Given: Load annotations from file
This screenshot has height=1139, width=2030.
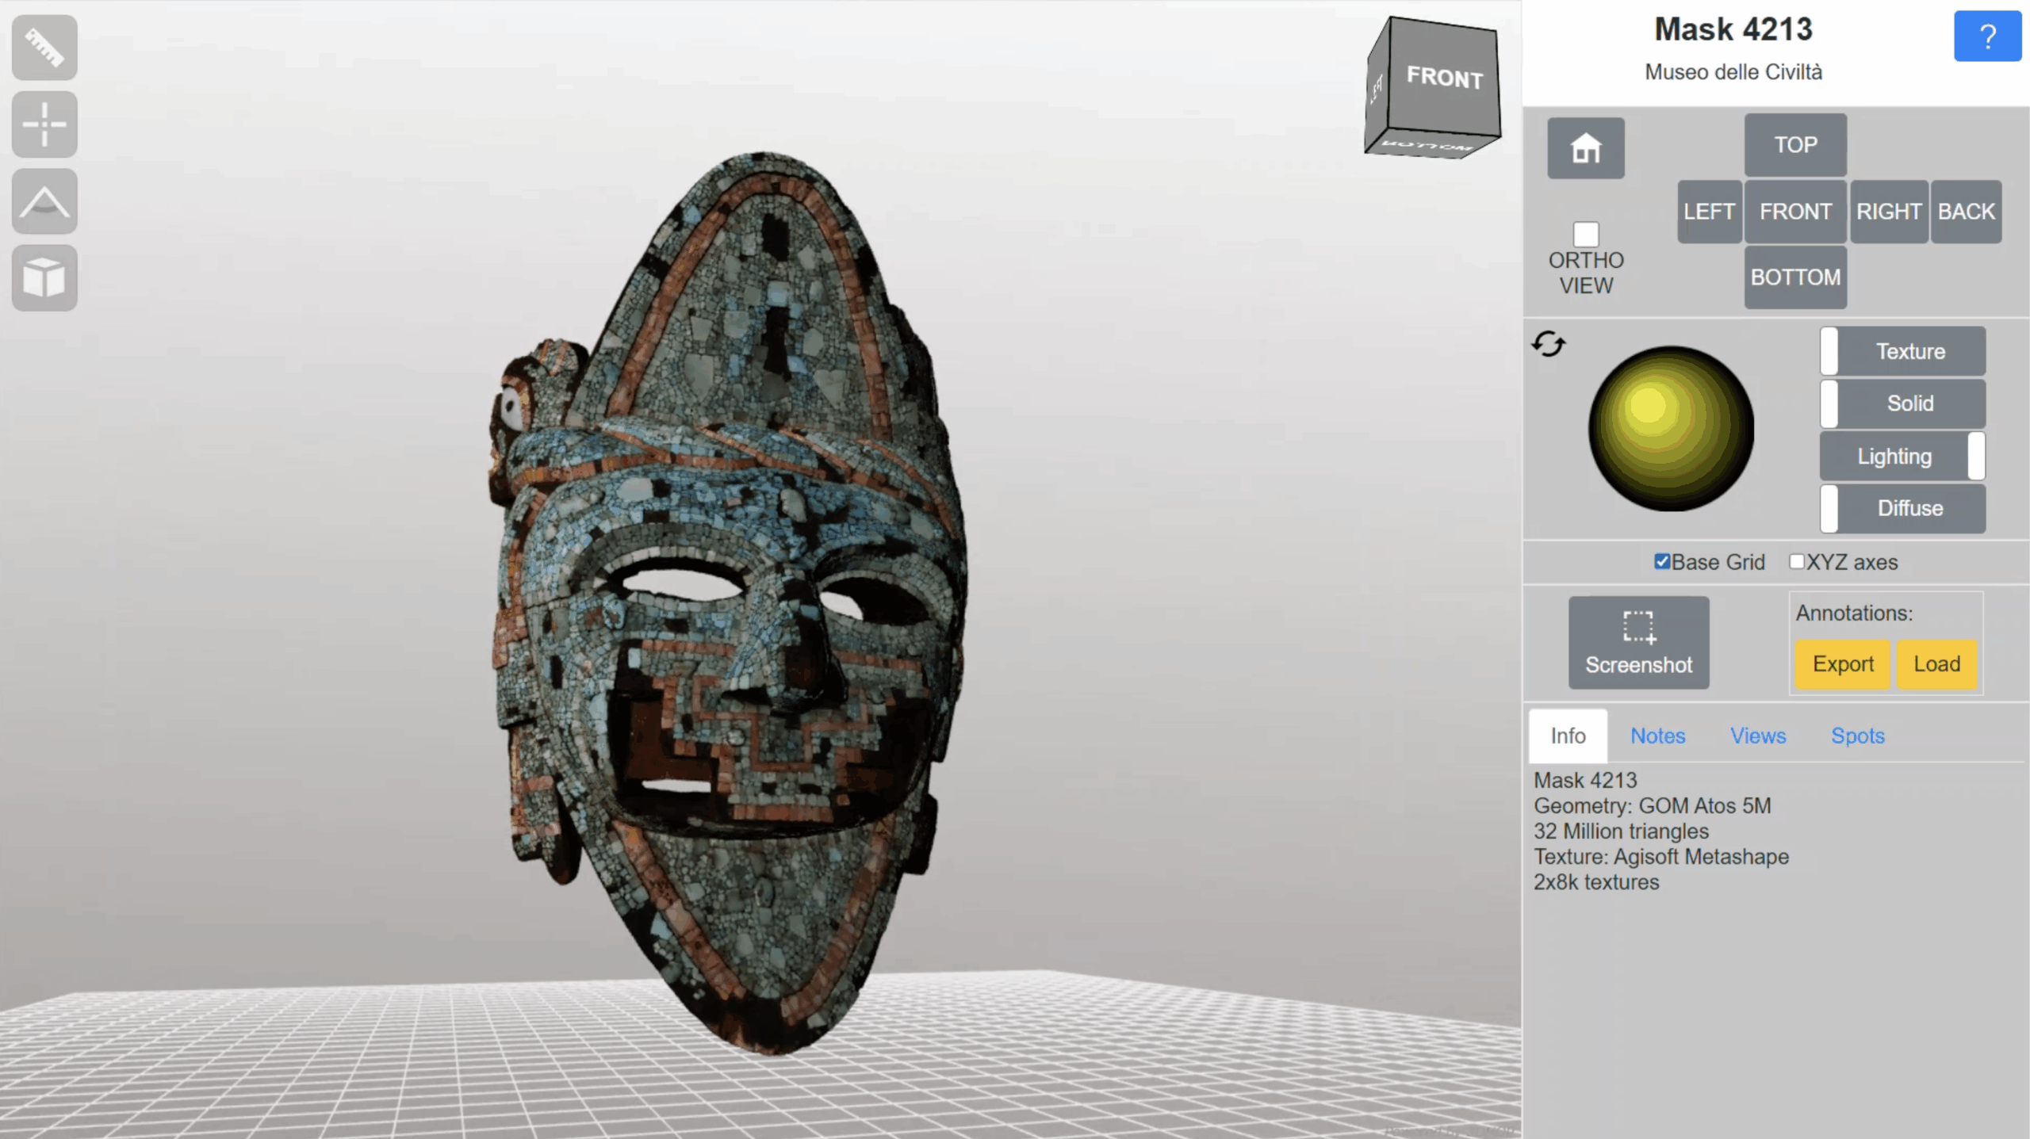Looking at the screenshot, I should (1936, 664).
